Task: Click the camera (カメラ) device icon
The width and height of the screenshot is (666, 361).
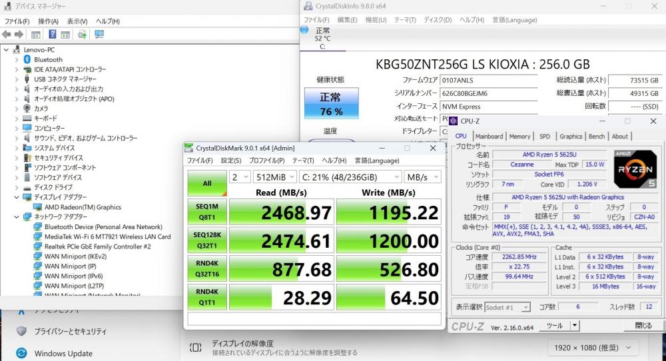Action: 27,109
